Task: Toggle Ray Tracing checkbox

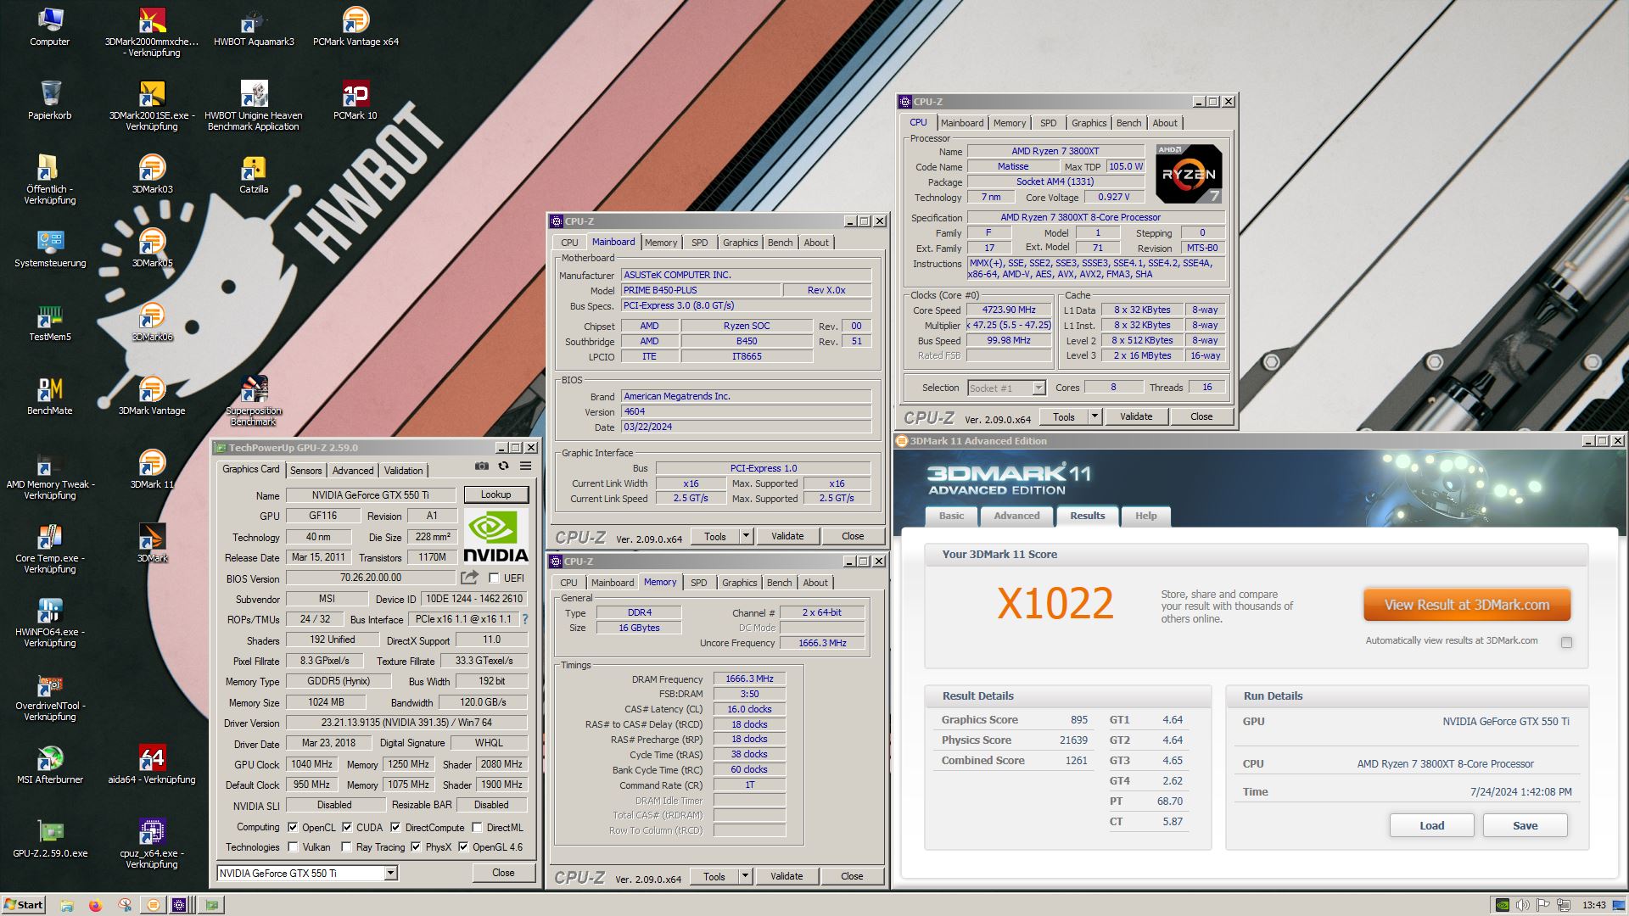Action: point(346,846)
